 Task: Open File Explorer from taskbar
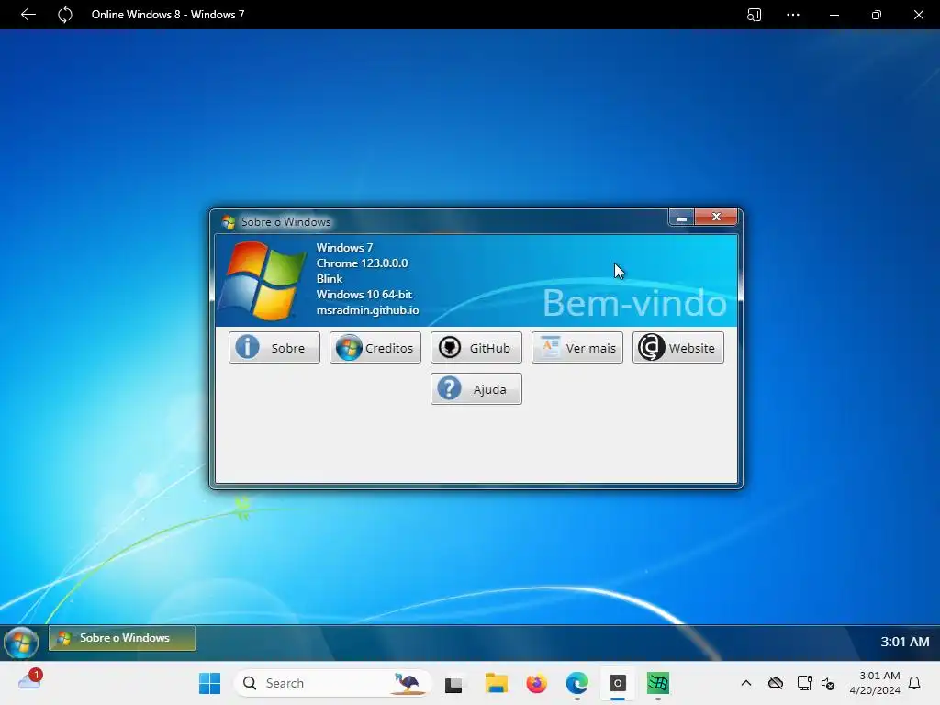pyautogui.click(x=497, y=683)
